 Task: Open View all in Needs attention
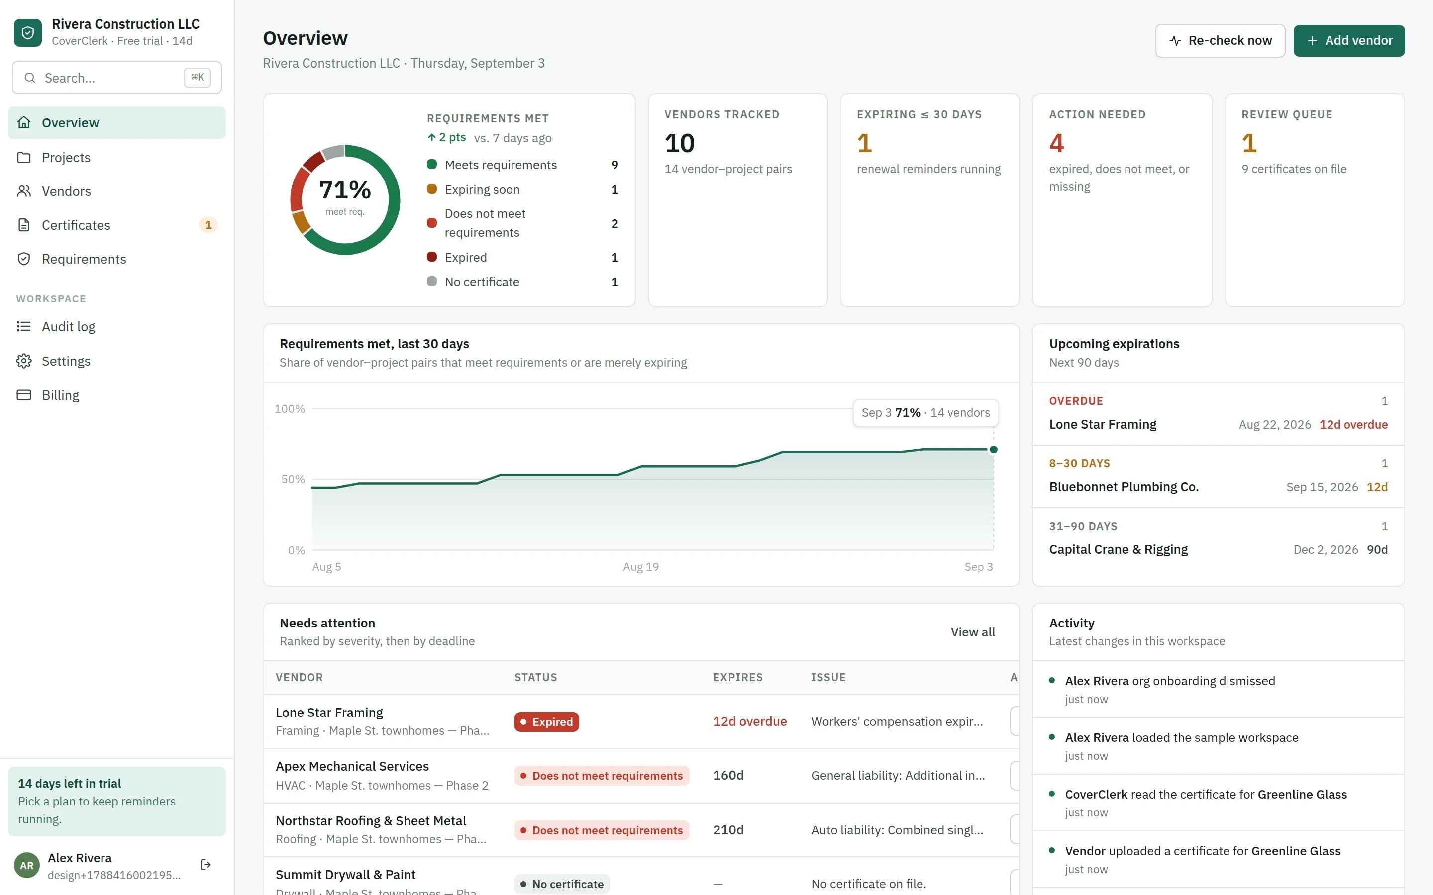(x=973, y=632)
